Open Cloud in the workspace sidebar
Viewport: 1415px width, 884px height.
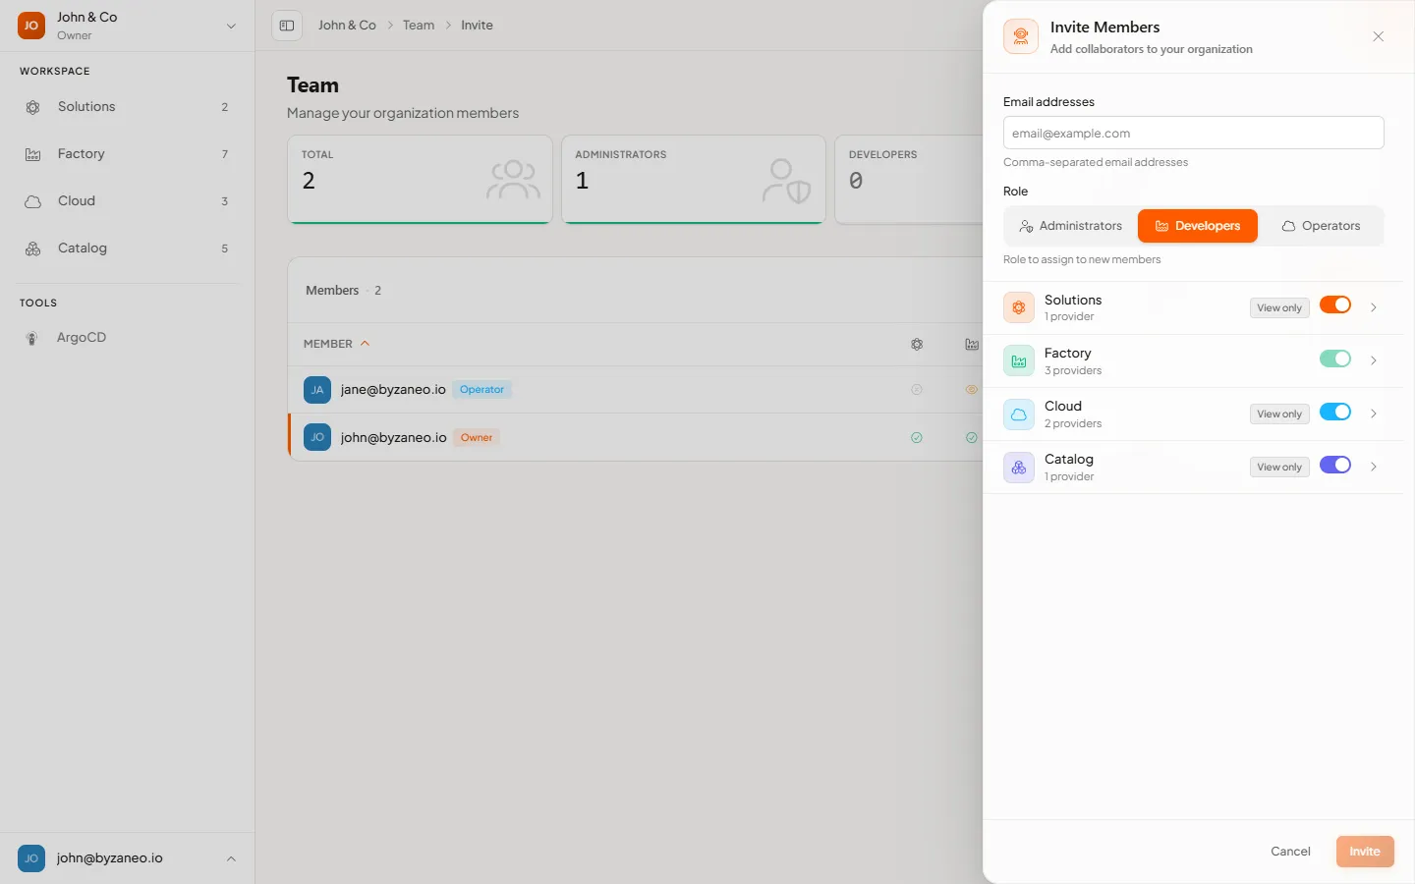tap(128, 201)
